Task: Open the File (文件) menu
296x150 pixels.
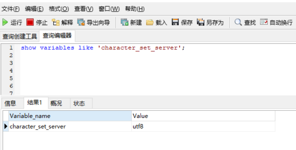Action: [x=11, y=9]
